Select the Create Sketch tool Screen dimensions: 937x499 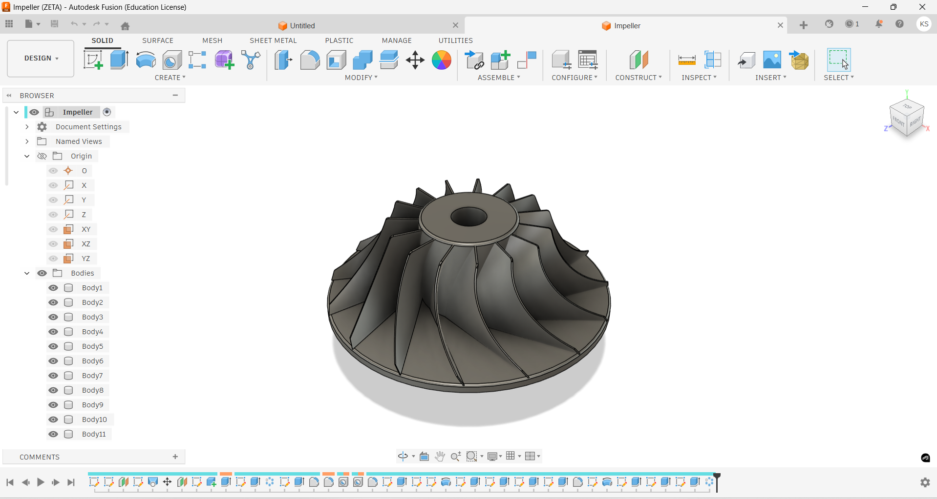pos(93,60)
